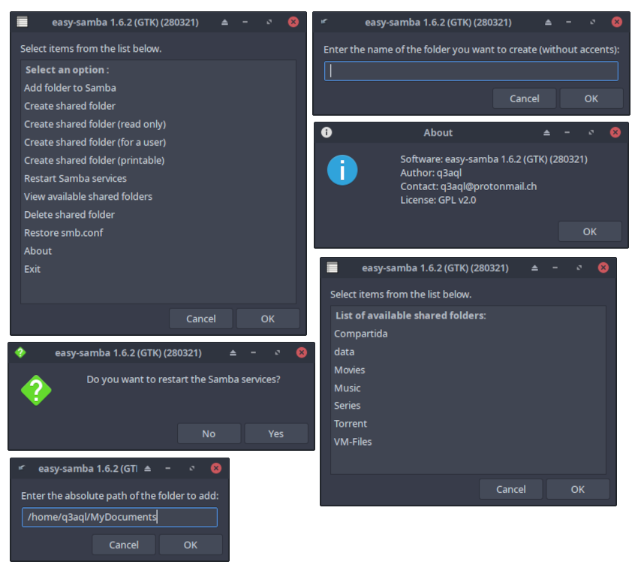The height and width of the screenshot is (571, 638).
Task: Choose 'Delete shared folder' option
Action: [x=158, y=215]
